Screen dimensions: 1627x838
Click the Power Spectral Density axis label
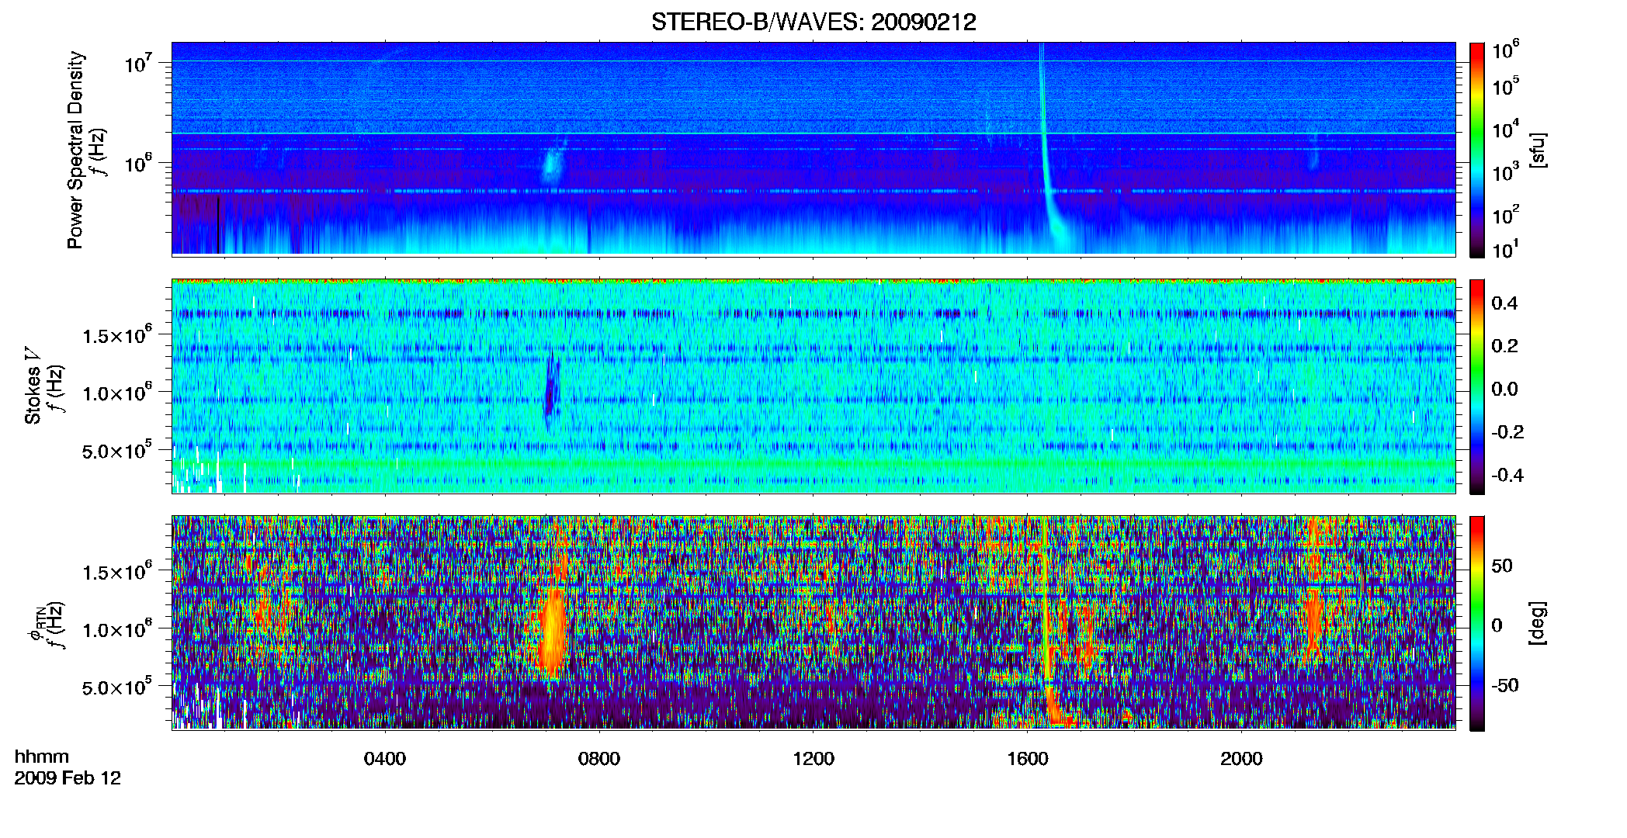pos(75,150)
